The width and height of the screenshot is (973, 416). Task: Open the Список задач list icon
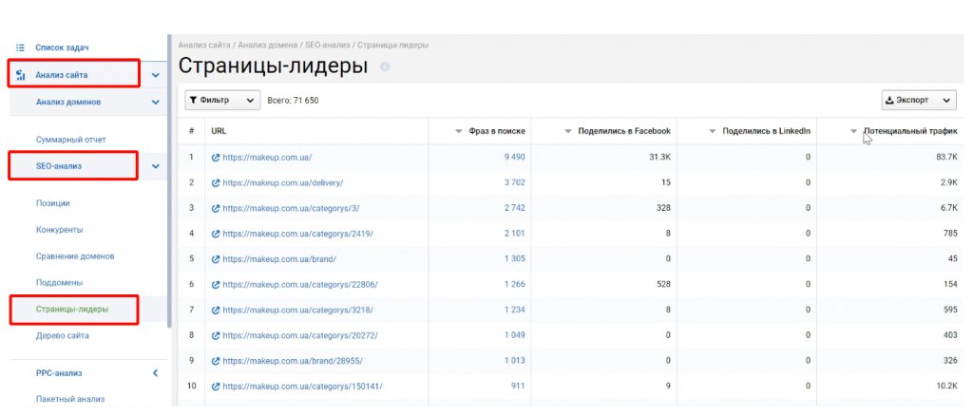click(x=21, y=47)
